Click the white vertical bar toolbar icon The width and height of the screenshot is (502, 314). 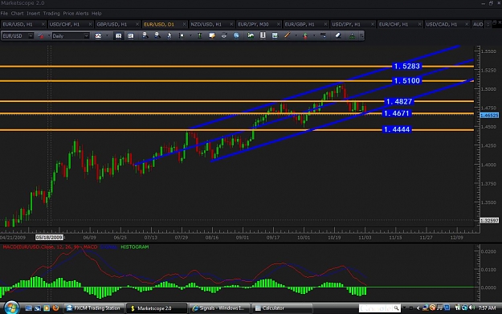coord(263,35)
